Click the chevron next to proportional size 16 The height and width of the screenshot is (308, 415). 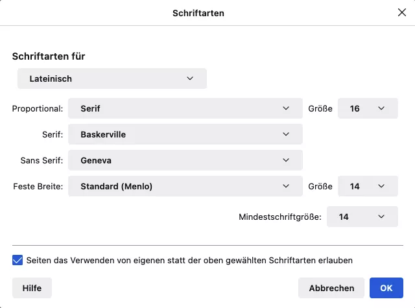point(381,108)
